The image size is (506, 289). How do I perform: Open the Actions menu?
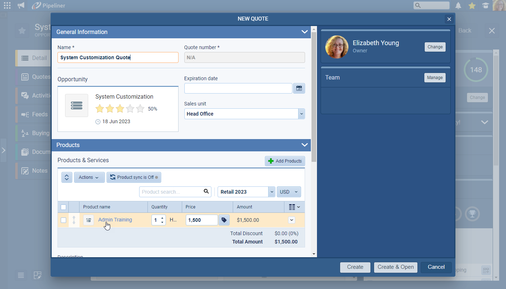click(89, 177)
